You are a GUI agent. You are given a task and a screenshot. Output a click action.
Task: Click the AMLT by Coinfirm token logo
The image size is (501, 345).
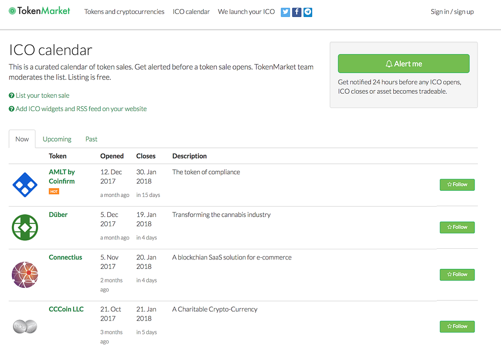point(25,184)
